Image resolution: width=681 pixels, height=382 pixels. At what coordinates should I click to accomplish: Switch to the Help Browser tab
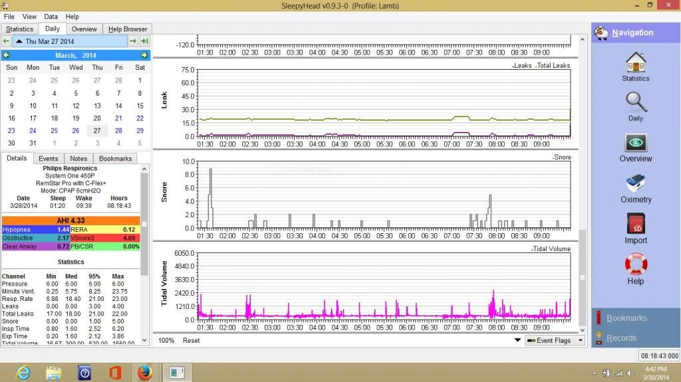(x=127, y=29)
